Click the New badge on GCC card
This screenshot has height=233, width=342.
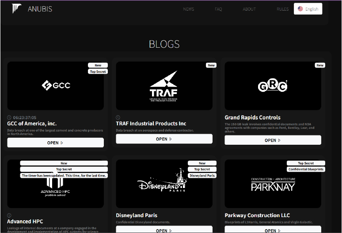tap(98, 65)
